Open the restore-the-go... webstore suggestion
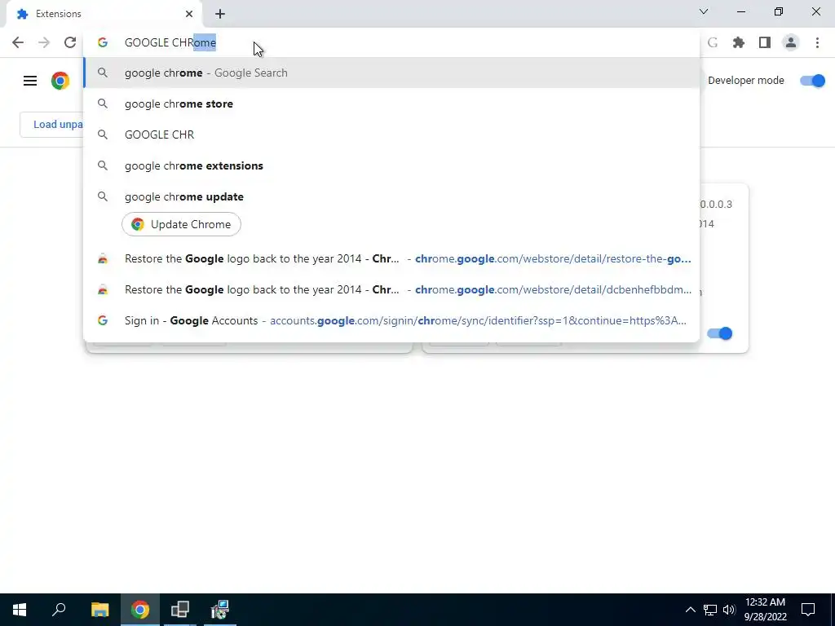This screenshot has height=626, width=835. click(391, 258)
